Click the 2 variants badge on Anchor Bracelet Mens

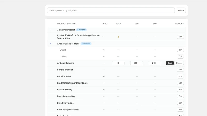pos(86,44)
